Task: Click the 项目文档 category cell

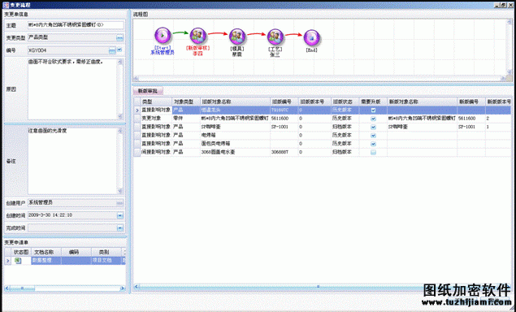Action: tap(106, 261)
